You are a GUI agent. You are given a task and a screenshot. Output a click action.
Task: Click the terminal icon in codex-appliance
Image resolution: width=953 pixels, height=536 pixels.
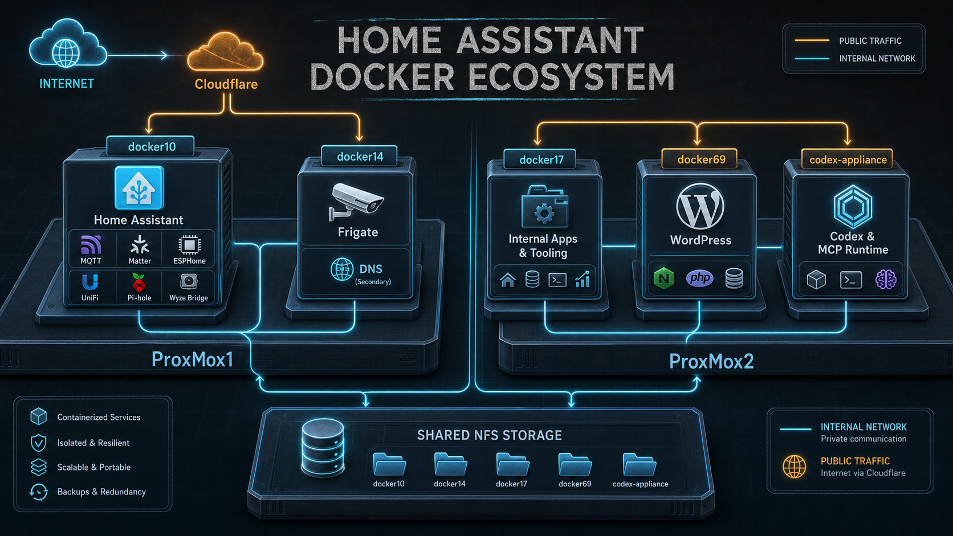point(851,280)
